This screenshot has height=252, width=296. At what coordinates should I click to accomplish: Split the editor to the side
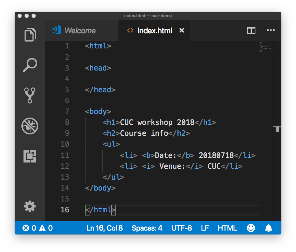(x=251, y=31)
